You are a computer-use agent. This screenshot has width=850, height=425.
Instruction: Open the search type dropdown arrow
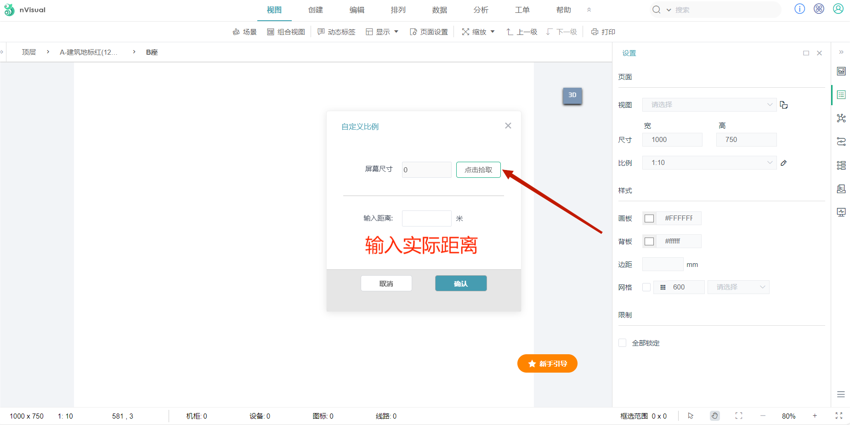pos(669,10)
